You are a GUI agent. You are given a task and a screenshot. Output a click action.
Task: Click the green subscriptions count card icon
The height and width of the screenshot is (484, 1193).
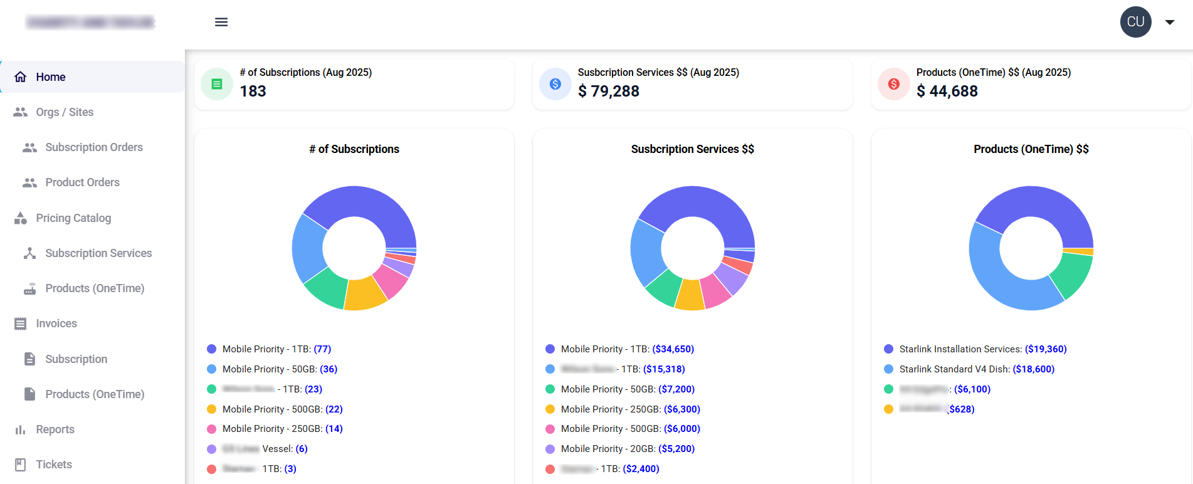[x=217, y=84]
